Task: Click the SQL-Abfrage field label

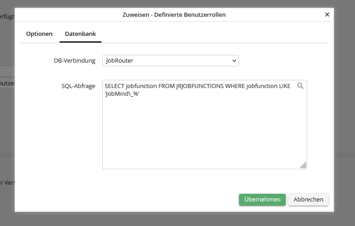Action: point(78,86)
